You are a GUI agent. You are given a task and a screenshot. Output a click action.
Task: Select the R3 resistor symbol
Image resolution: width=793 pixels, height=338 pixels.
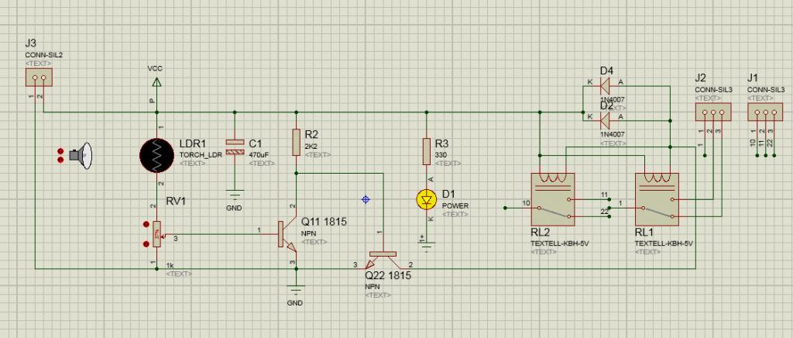click(427, 151)
